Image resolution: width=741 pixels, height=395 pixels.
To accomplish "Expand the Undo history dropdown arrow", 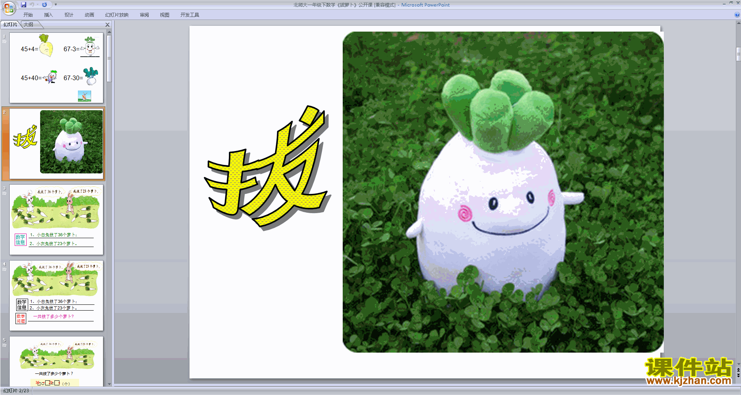I will coord(38,5).
